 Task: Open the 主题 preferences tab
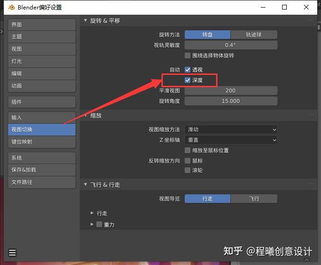click(x=42, y=37)
